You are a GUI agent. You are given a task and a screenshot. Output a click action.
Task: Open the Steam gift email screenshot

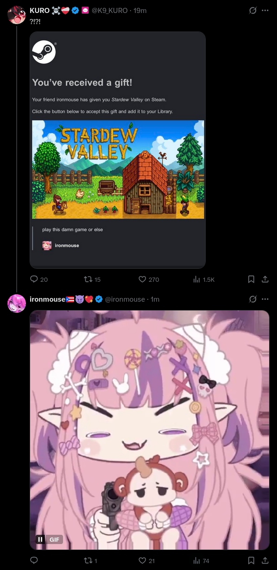point(118,150)
